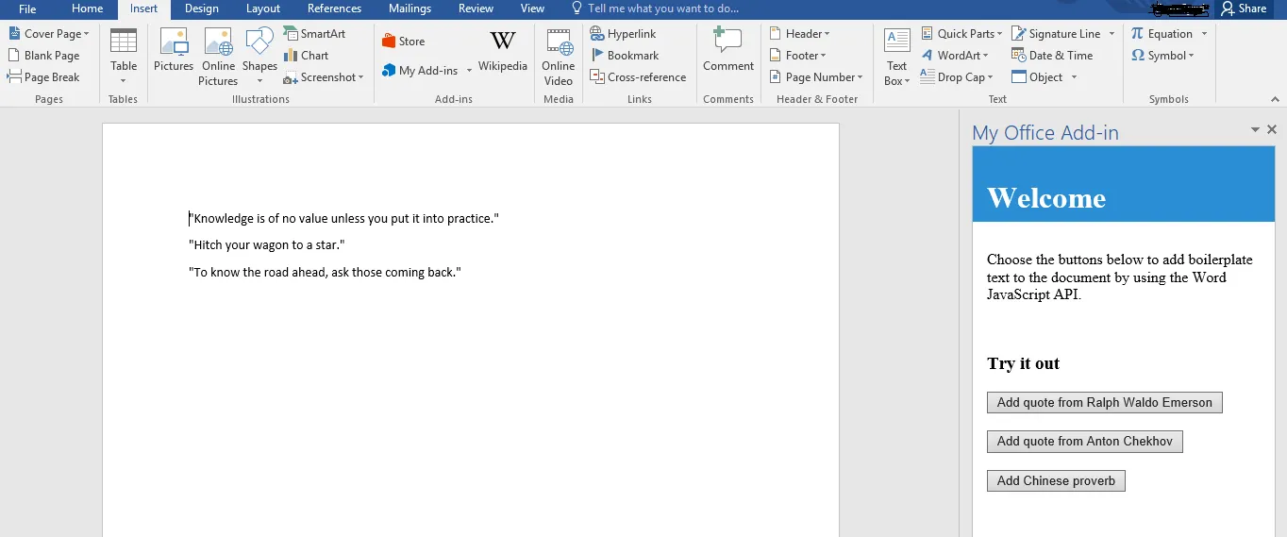Image resolution: width=1287 pixels, height=537 pixels.
Task: Open the Page Number dropdown
Action: (816, 77)
